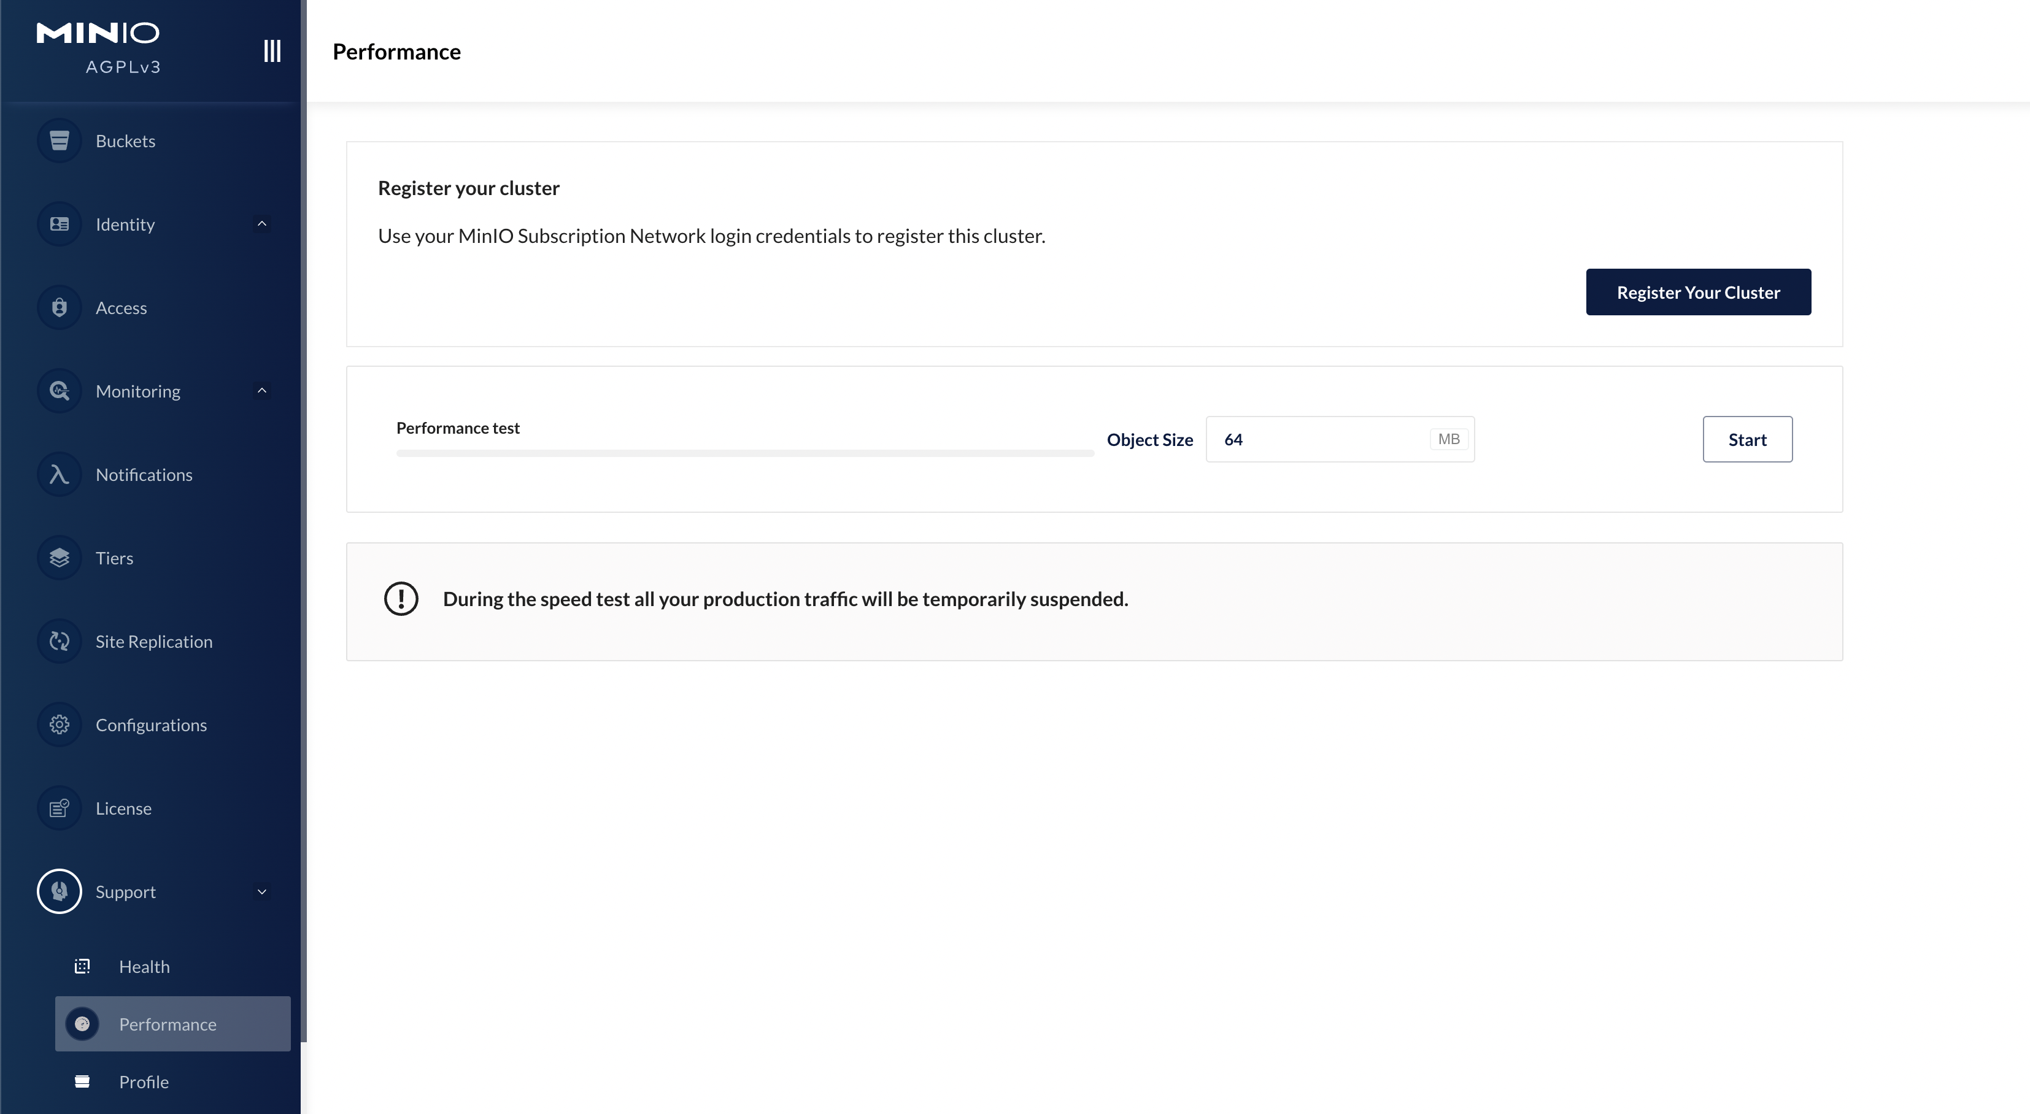
Task: Collapse the Support menu chevron
Action: pos(261,893)
